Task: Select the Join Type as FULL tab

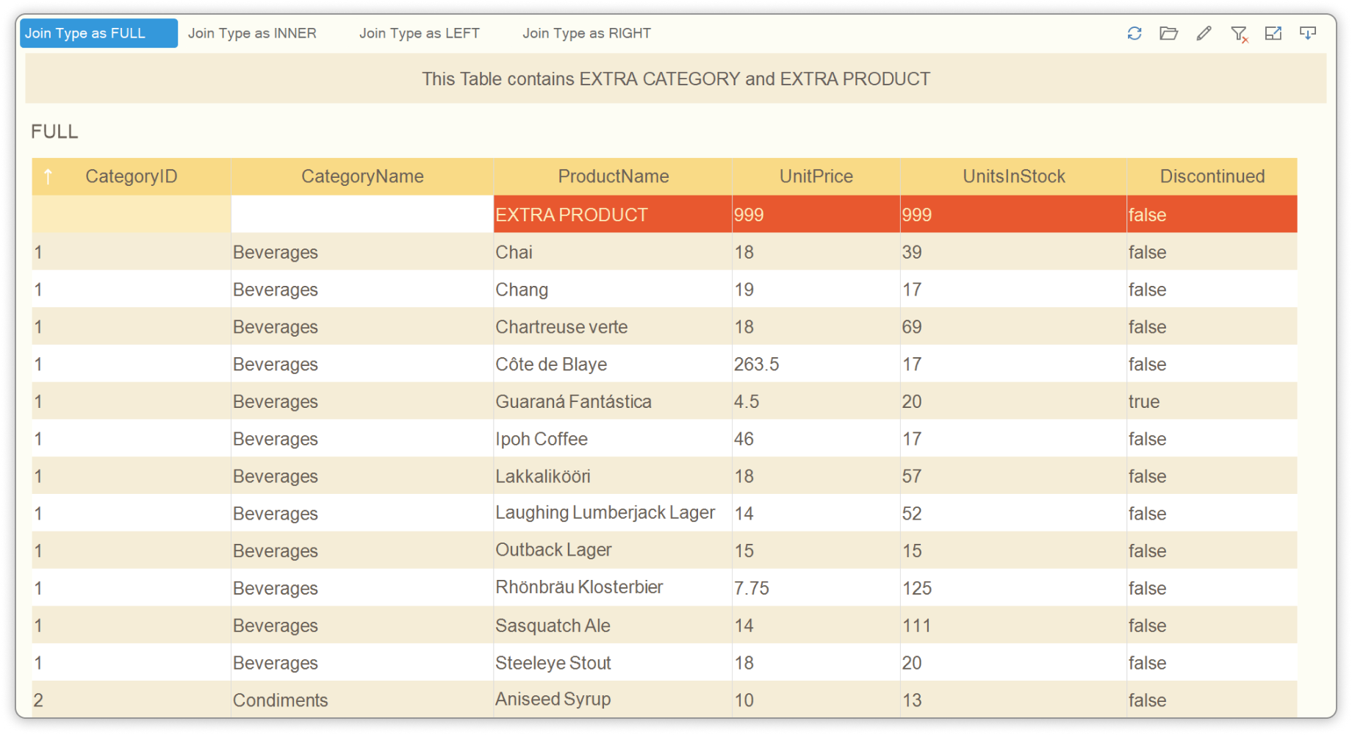Action: point(98,33)
